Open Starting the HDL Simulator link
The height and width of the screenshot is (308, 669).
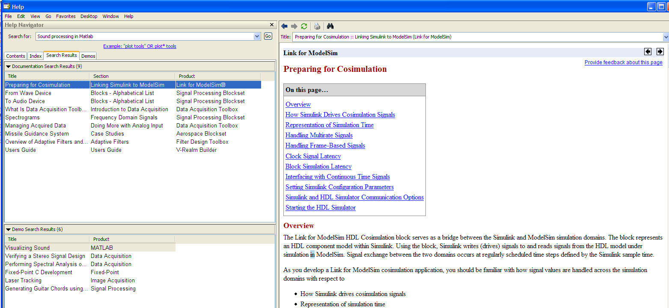tap(321, 207)
